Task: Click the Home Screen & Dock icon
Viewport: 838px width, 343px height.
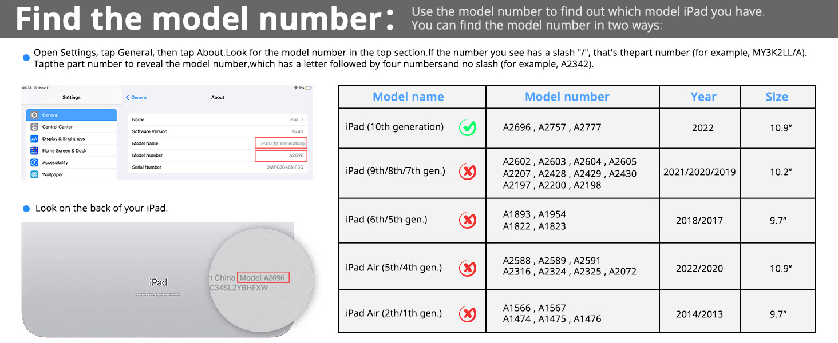Action: (x=35, y=151)
